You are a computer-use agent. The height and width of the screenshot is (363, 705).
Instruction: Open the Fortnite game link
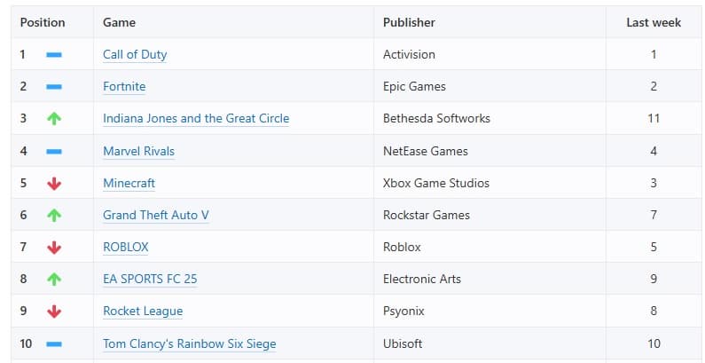pyautogui.click(x=124, y=86)
